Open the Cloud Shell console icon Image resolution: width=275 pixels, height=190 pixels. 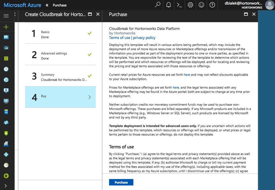(x=179, y=5)
